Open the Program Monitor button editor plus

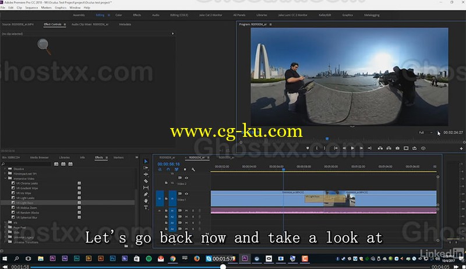point(461,148)
